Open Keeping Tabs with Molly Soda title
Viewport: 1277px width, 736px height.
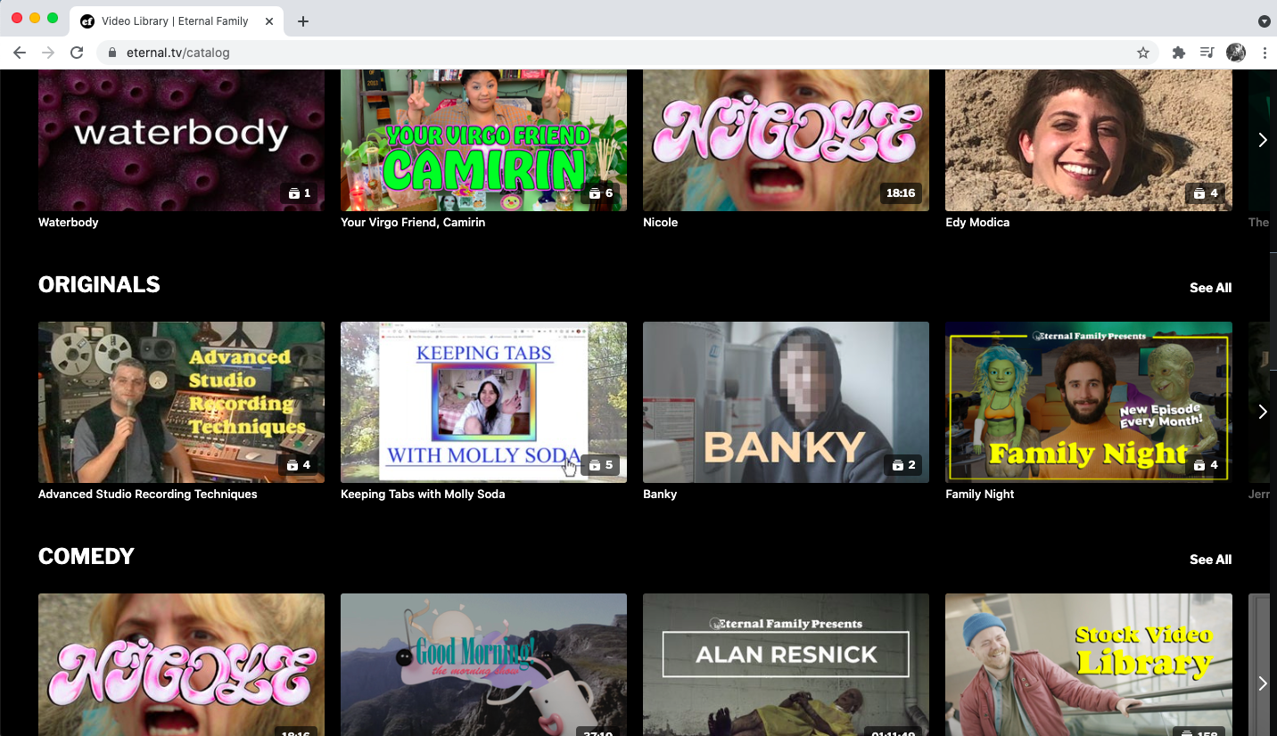coord(423,494)
